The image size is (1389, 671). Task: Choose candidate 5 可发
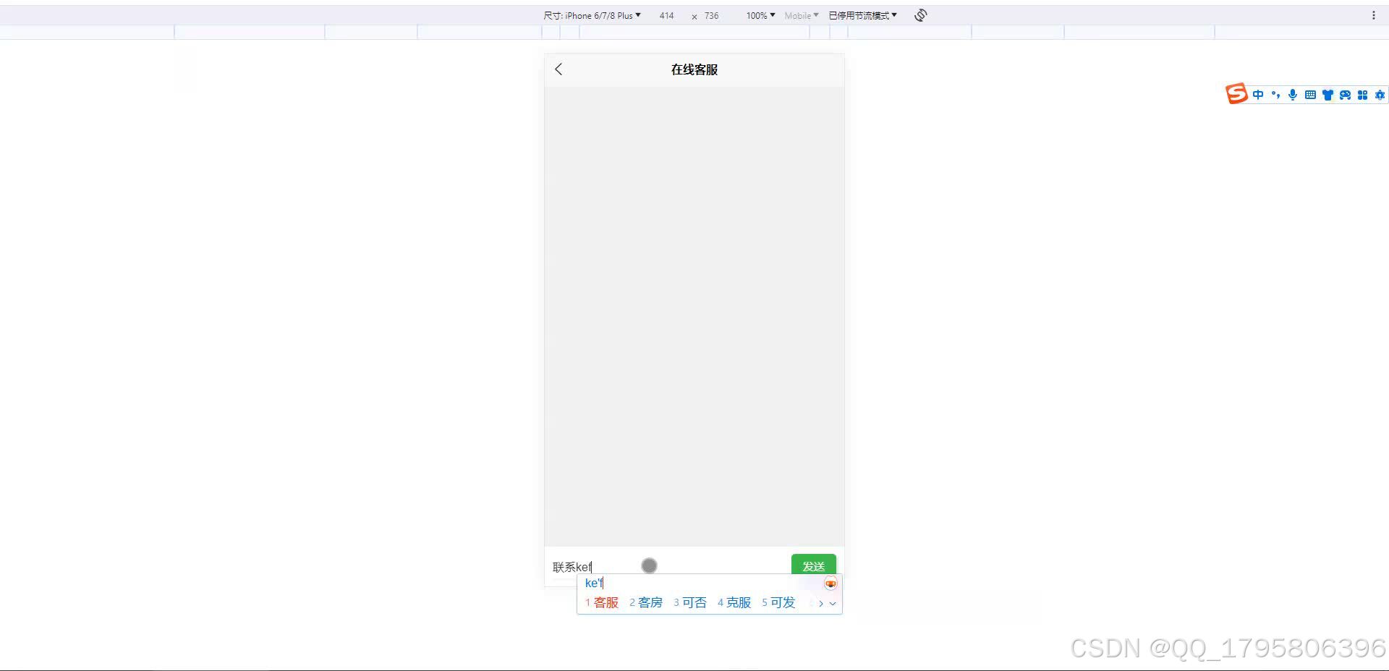point(778,603)
